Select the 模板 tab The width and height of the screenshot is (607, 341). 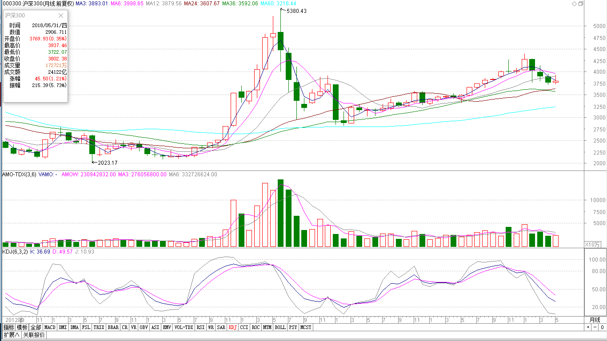click(22, 327)
